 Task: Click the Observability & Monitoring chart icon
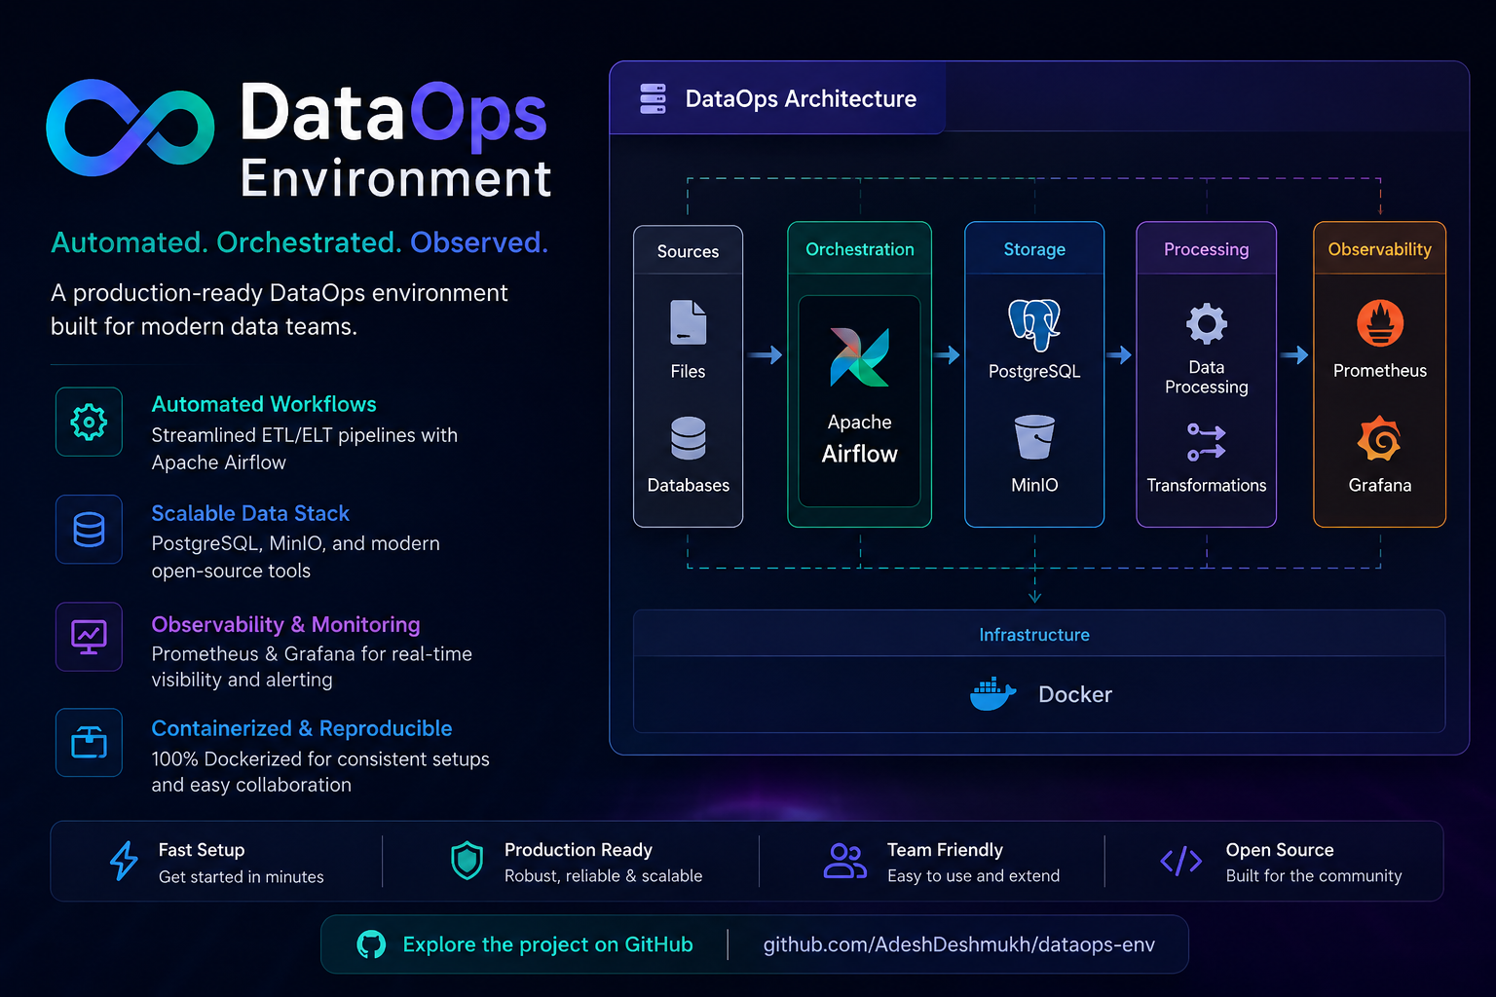coord(89,637)
